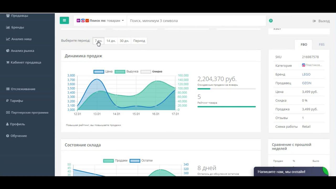Open Кабинет продавца cart icon
The image size is (336, 189).
tap(8, 62)
